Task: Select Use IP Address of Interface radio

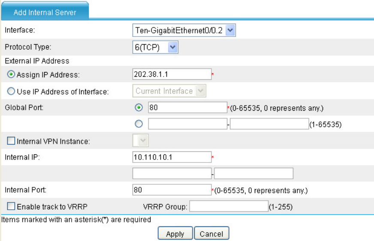Action: pyautogui.click(x=11, y=91)
